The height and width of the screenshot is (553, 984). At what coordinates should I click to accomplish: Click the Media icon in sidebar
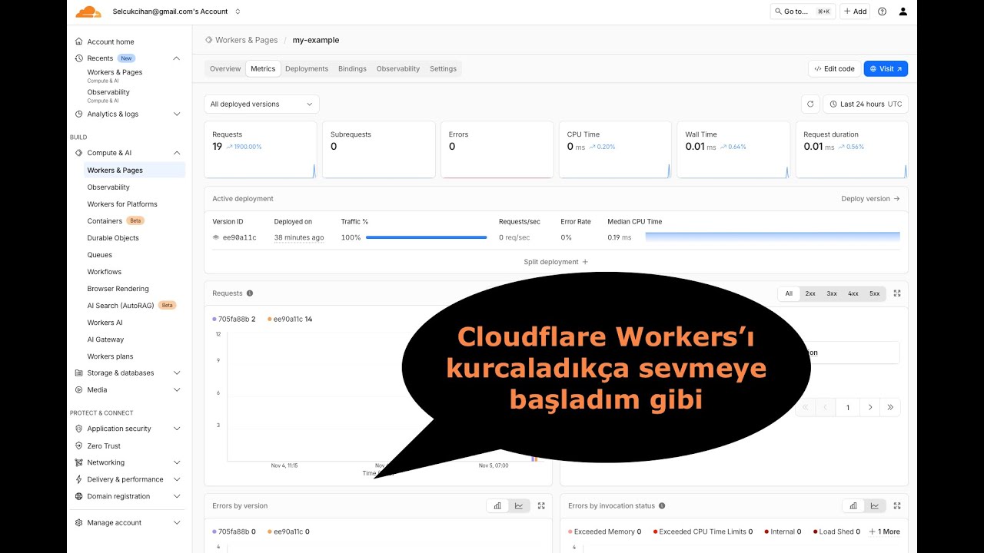point(79,389)
